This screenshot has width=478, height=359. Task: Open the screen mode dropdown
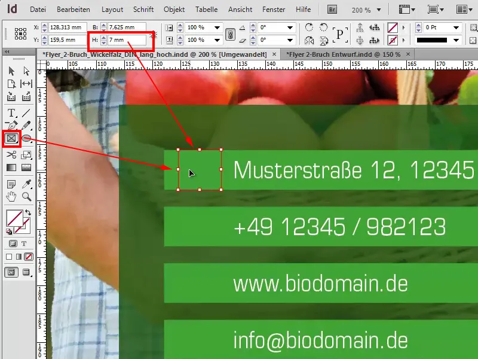(x=436, y=10)
